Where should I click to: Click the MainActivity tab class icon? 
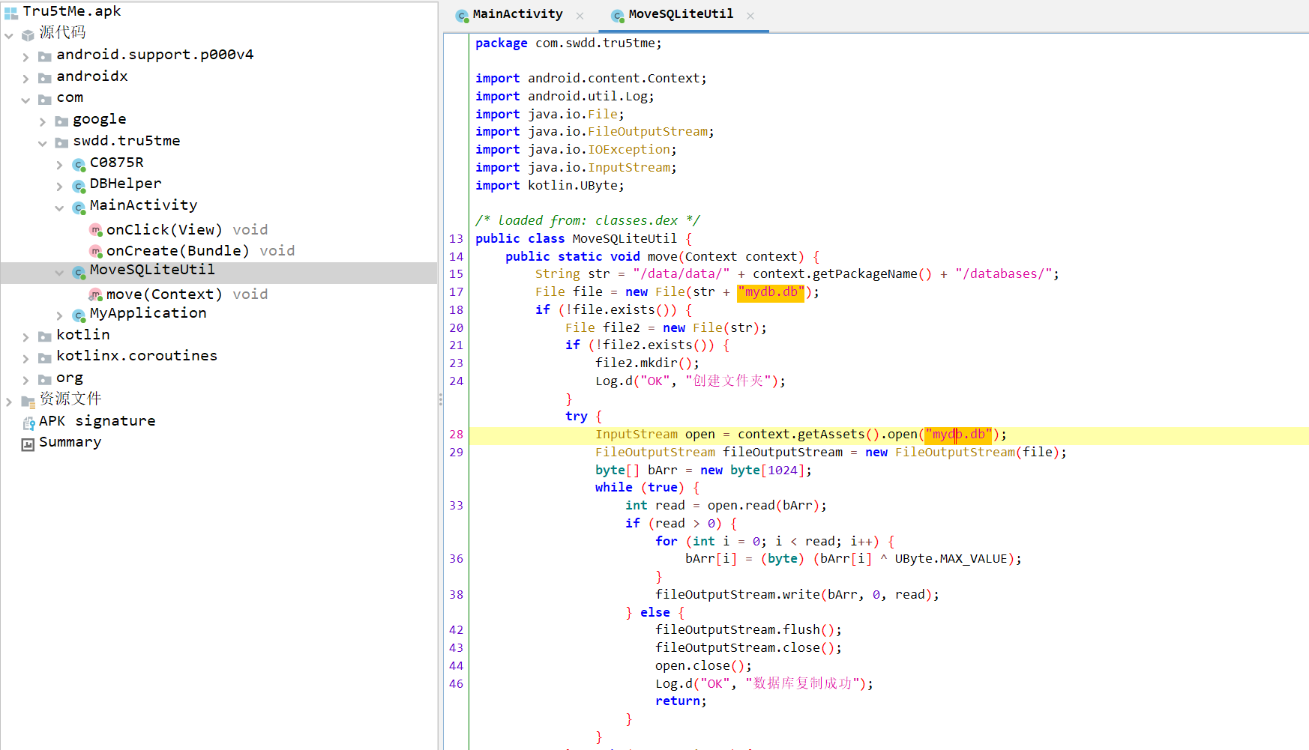coord(462,15)
